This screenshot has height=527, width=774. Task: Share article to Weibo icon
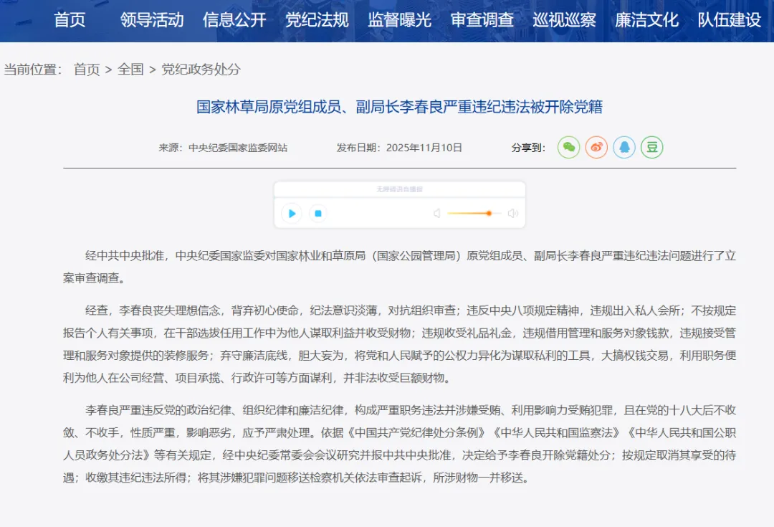pyautogui.click(x=596, y=147)
